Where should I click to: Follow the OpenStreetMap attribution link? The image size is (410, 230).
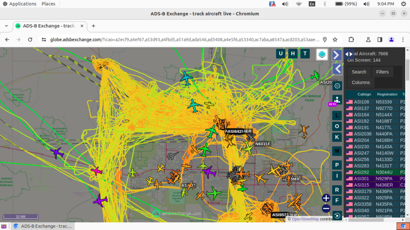pos(305,219)
